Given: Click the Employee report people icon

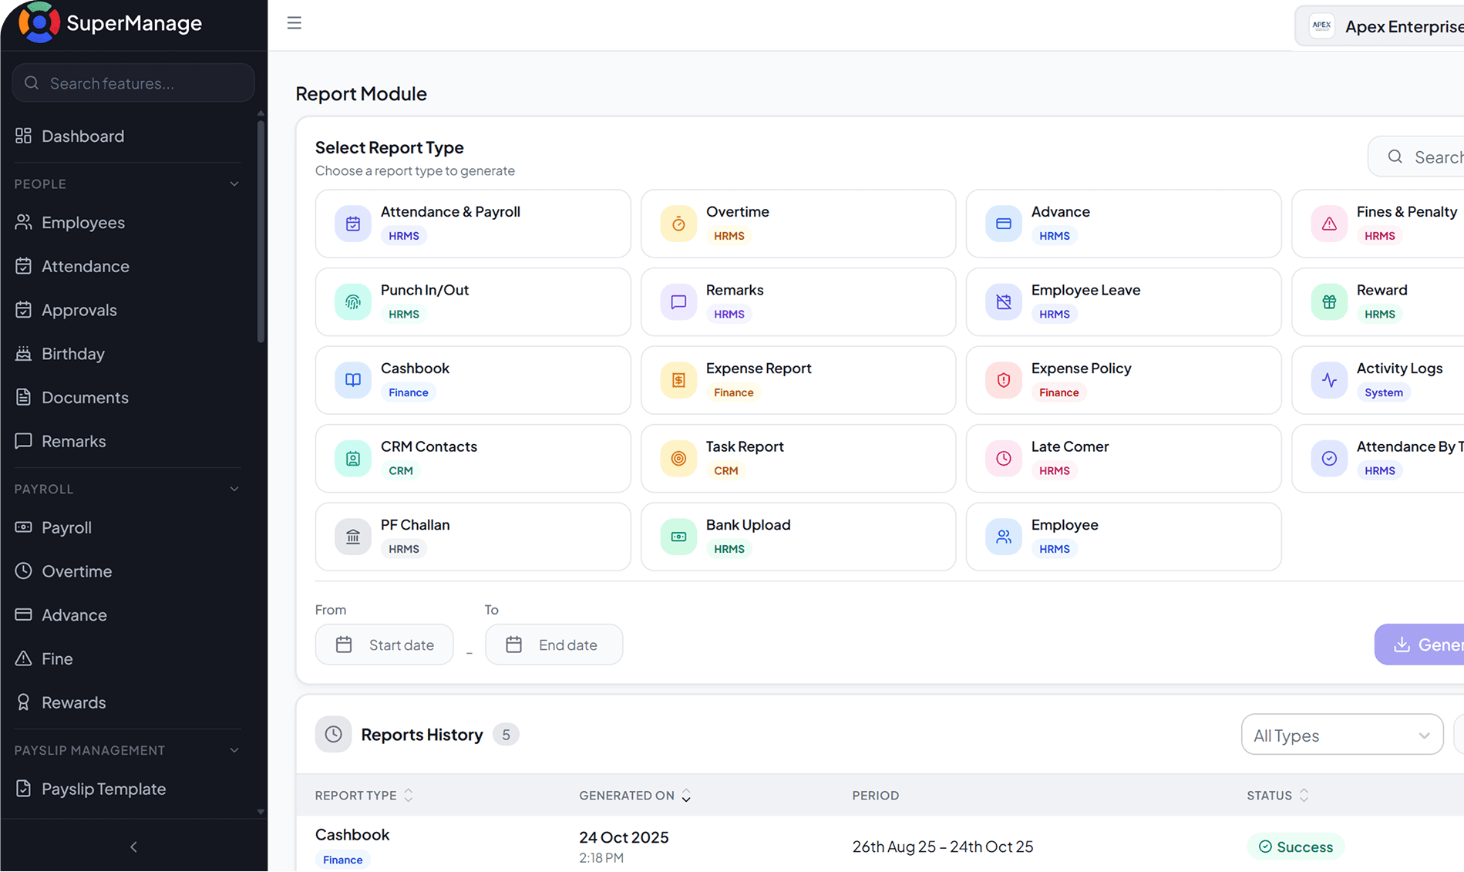Looking at the screenshot, I should tap(1004, 537).
